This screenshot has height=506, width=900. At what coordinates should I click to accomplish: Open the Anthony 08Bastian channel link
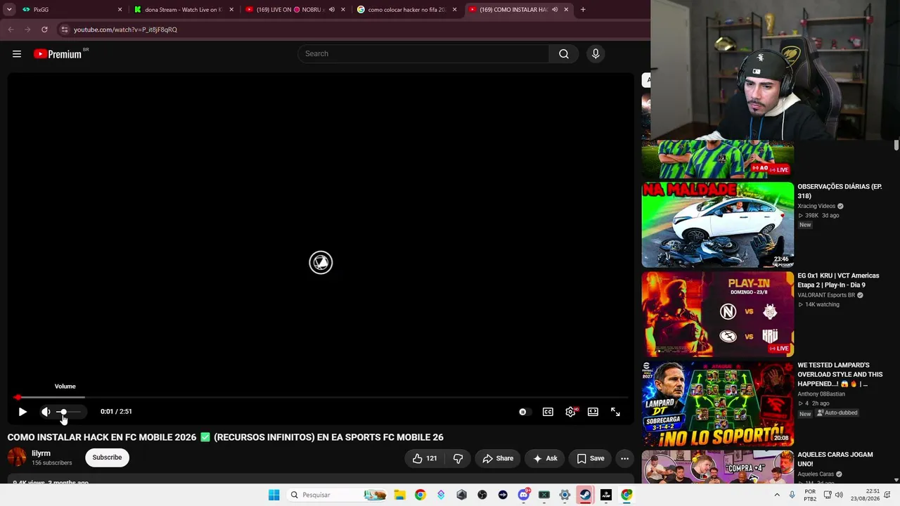pyautogui.click(x=821, y=394)
